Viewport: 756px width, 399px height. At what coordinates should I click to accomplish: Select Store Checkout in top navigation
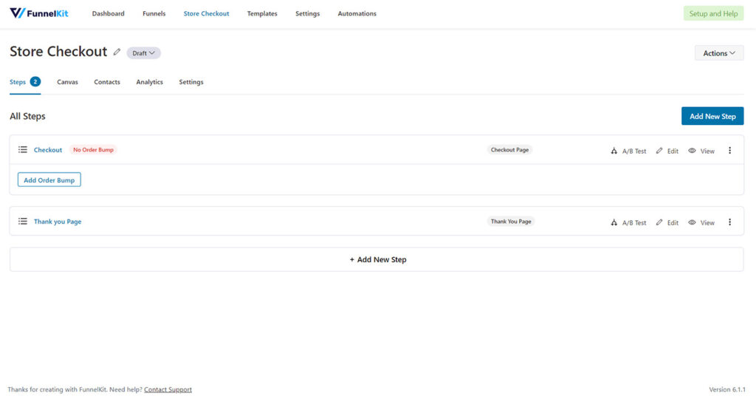pyautogui.click(x=207, y=13)
